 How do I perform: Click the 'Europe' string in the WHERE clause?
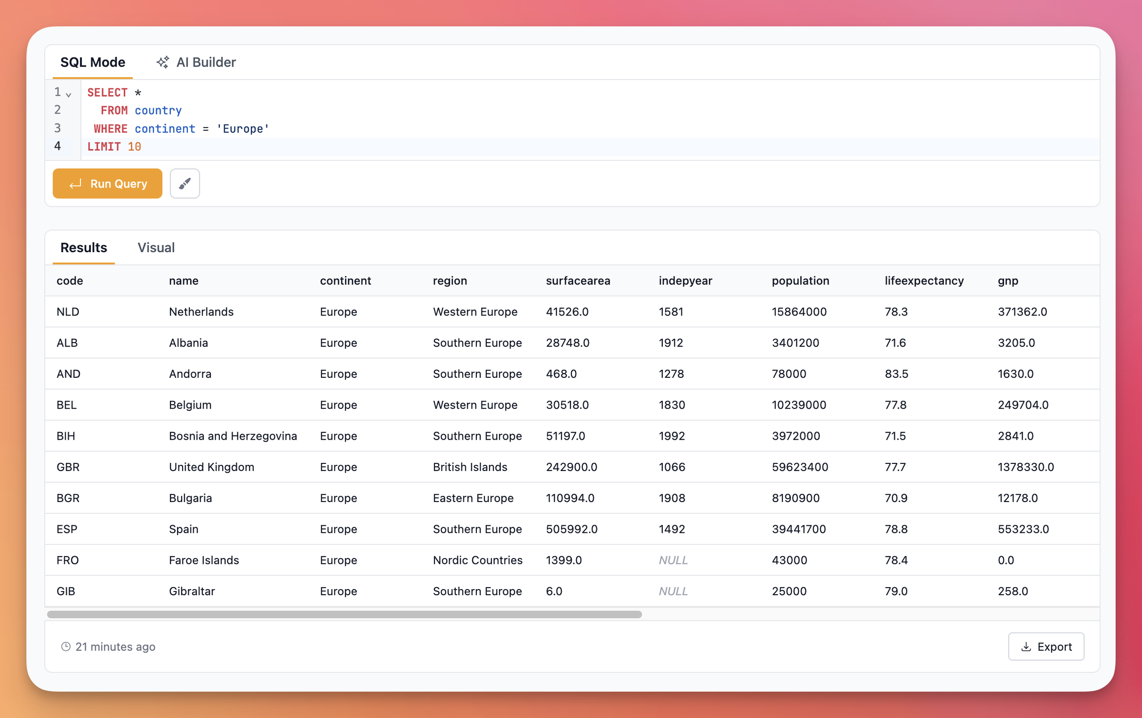pos(243,128)
